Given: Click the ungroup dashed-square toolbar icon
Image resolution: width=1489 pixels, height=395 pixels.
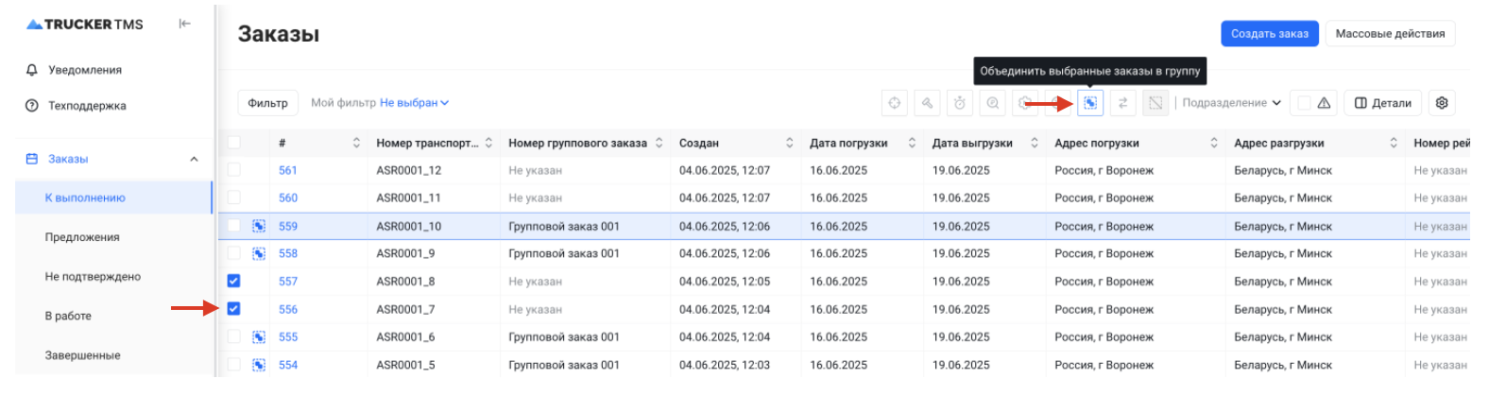Looking at the screenshot, I should click(1155, 103).
